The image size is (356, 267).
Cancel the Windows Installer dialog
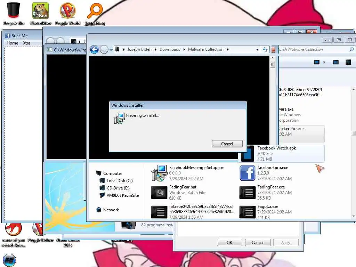[227, 144]
